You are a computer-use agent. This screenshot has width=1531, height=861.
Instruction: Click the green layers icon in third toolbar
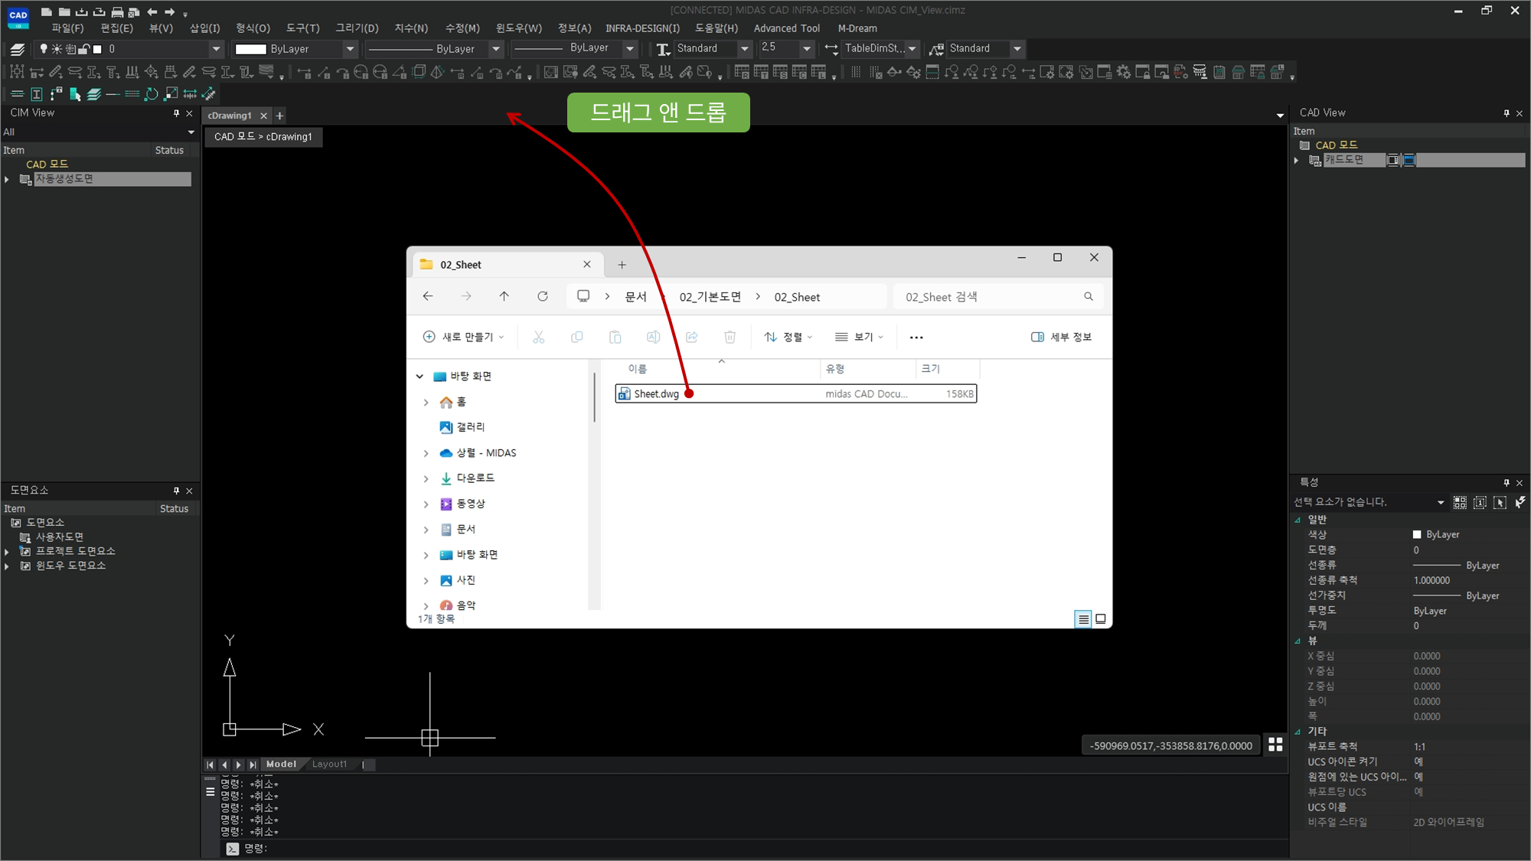[94, 94]
